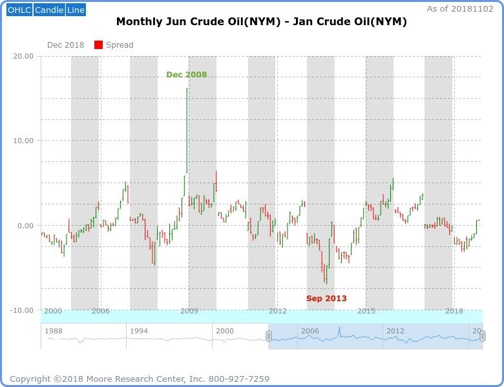Click the Dec 2008 peak annotation
The image size is (504, 387).
(187, 74)
